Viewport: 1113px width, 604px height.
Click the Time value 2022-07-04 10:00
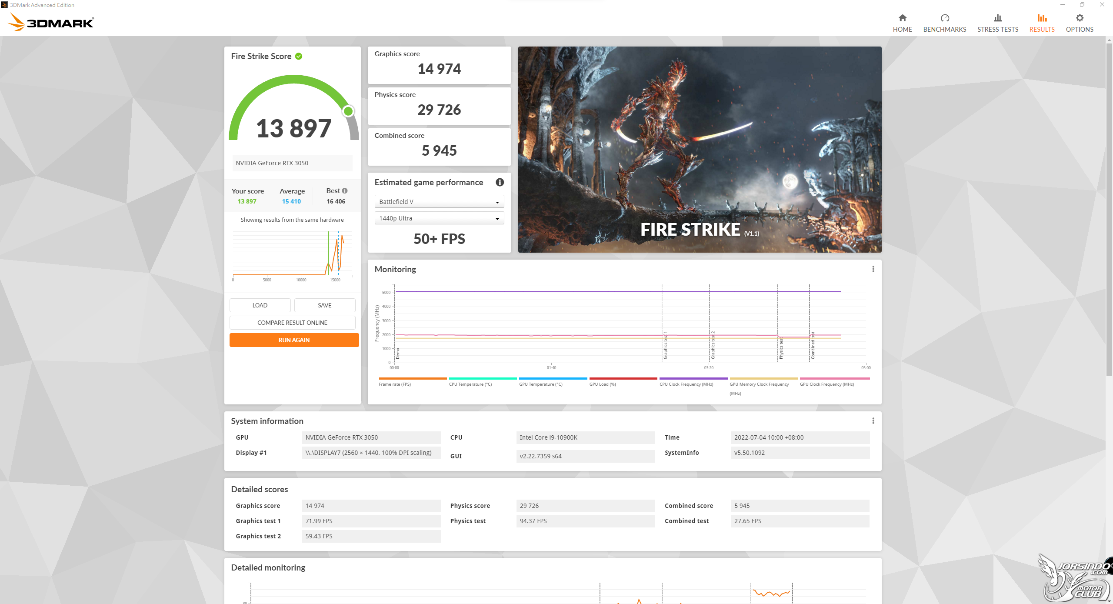[x=800, y=437]
